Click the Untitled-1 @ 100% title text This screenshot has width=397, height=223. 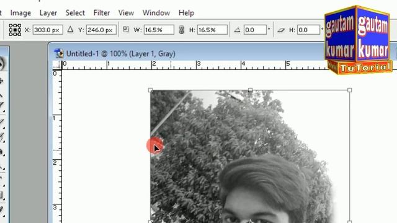[x=121, y=54]
